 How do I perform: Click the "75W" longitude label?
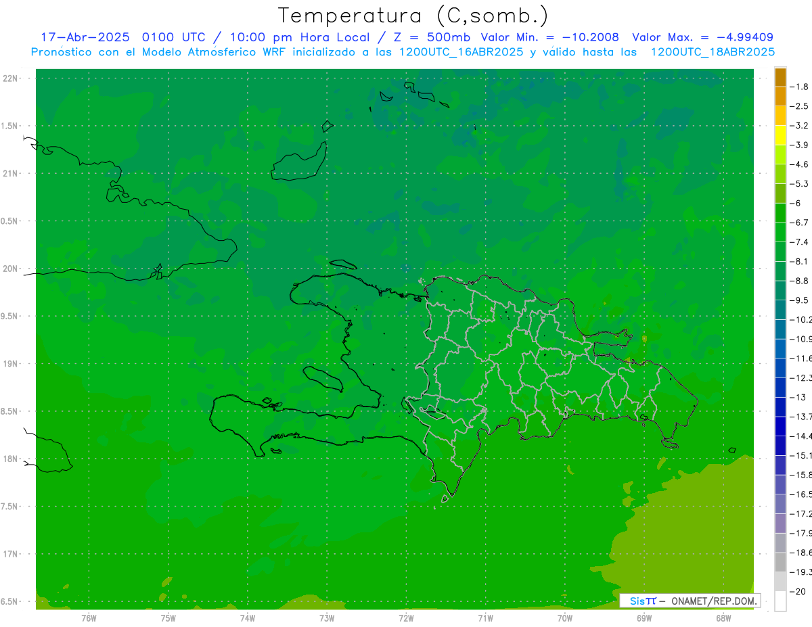(x=168, y=618)
